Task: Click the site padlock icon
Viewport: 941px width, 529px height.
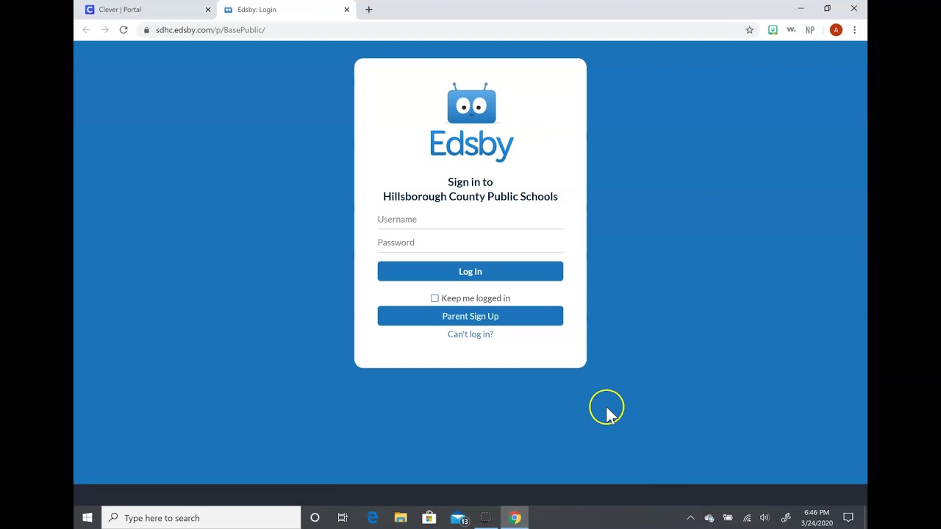Action: tap(147, 30)
